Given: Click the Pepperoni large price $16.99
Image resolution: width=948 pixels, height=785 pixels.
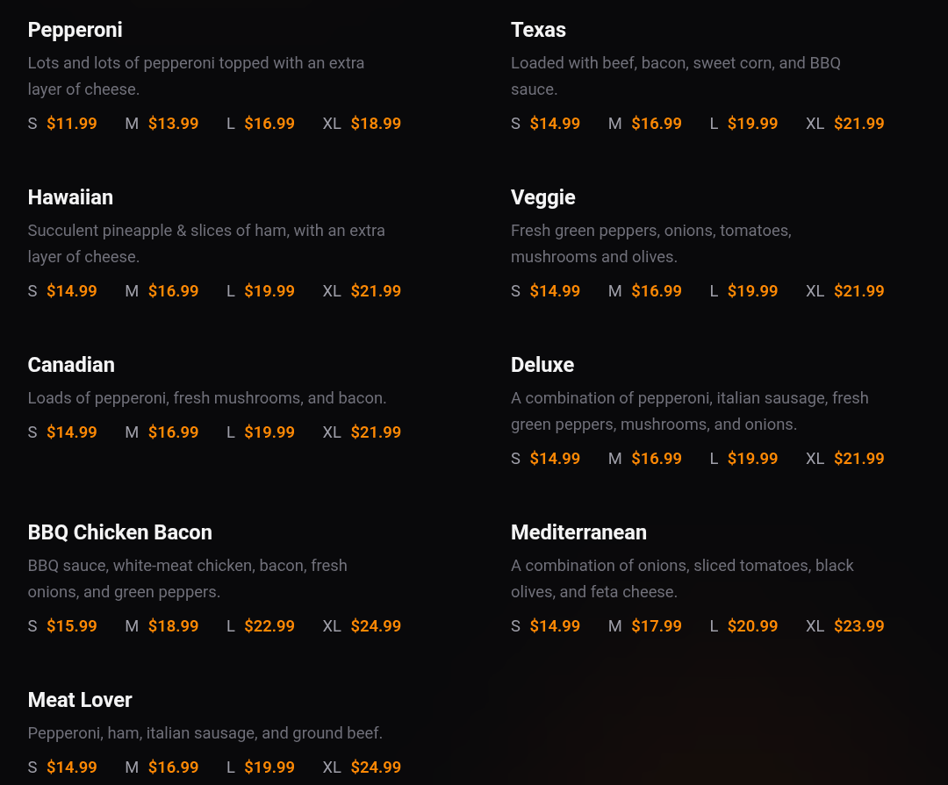Looking at the screenshot, I should [x=269, y=124].
